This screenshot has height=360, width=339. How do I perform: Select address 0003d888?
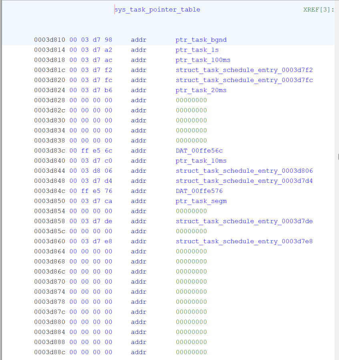coord(50,342)
